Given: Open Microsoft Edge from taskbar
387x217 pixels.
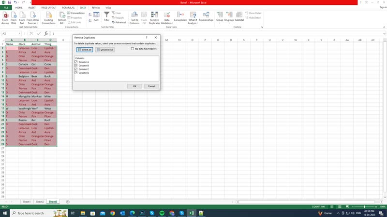Looking at the screenshot, I should pos(132,213).
